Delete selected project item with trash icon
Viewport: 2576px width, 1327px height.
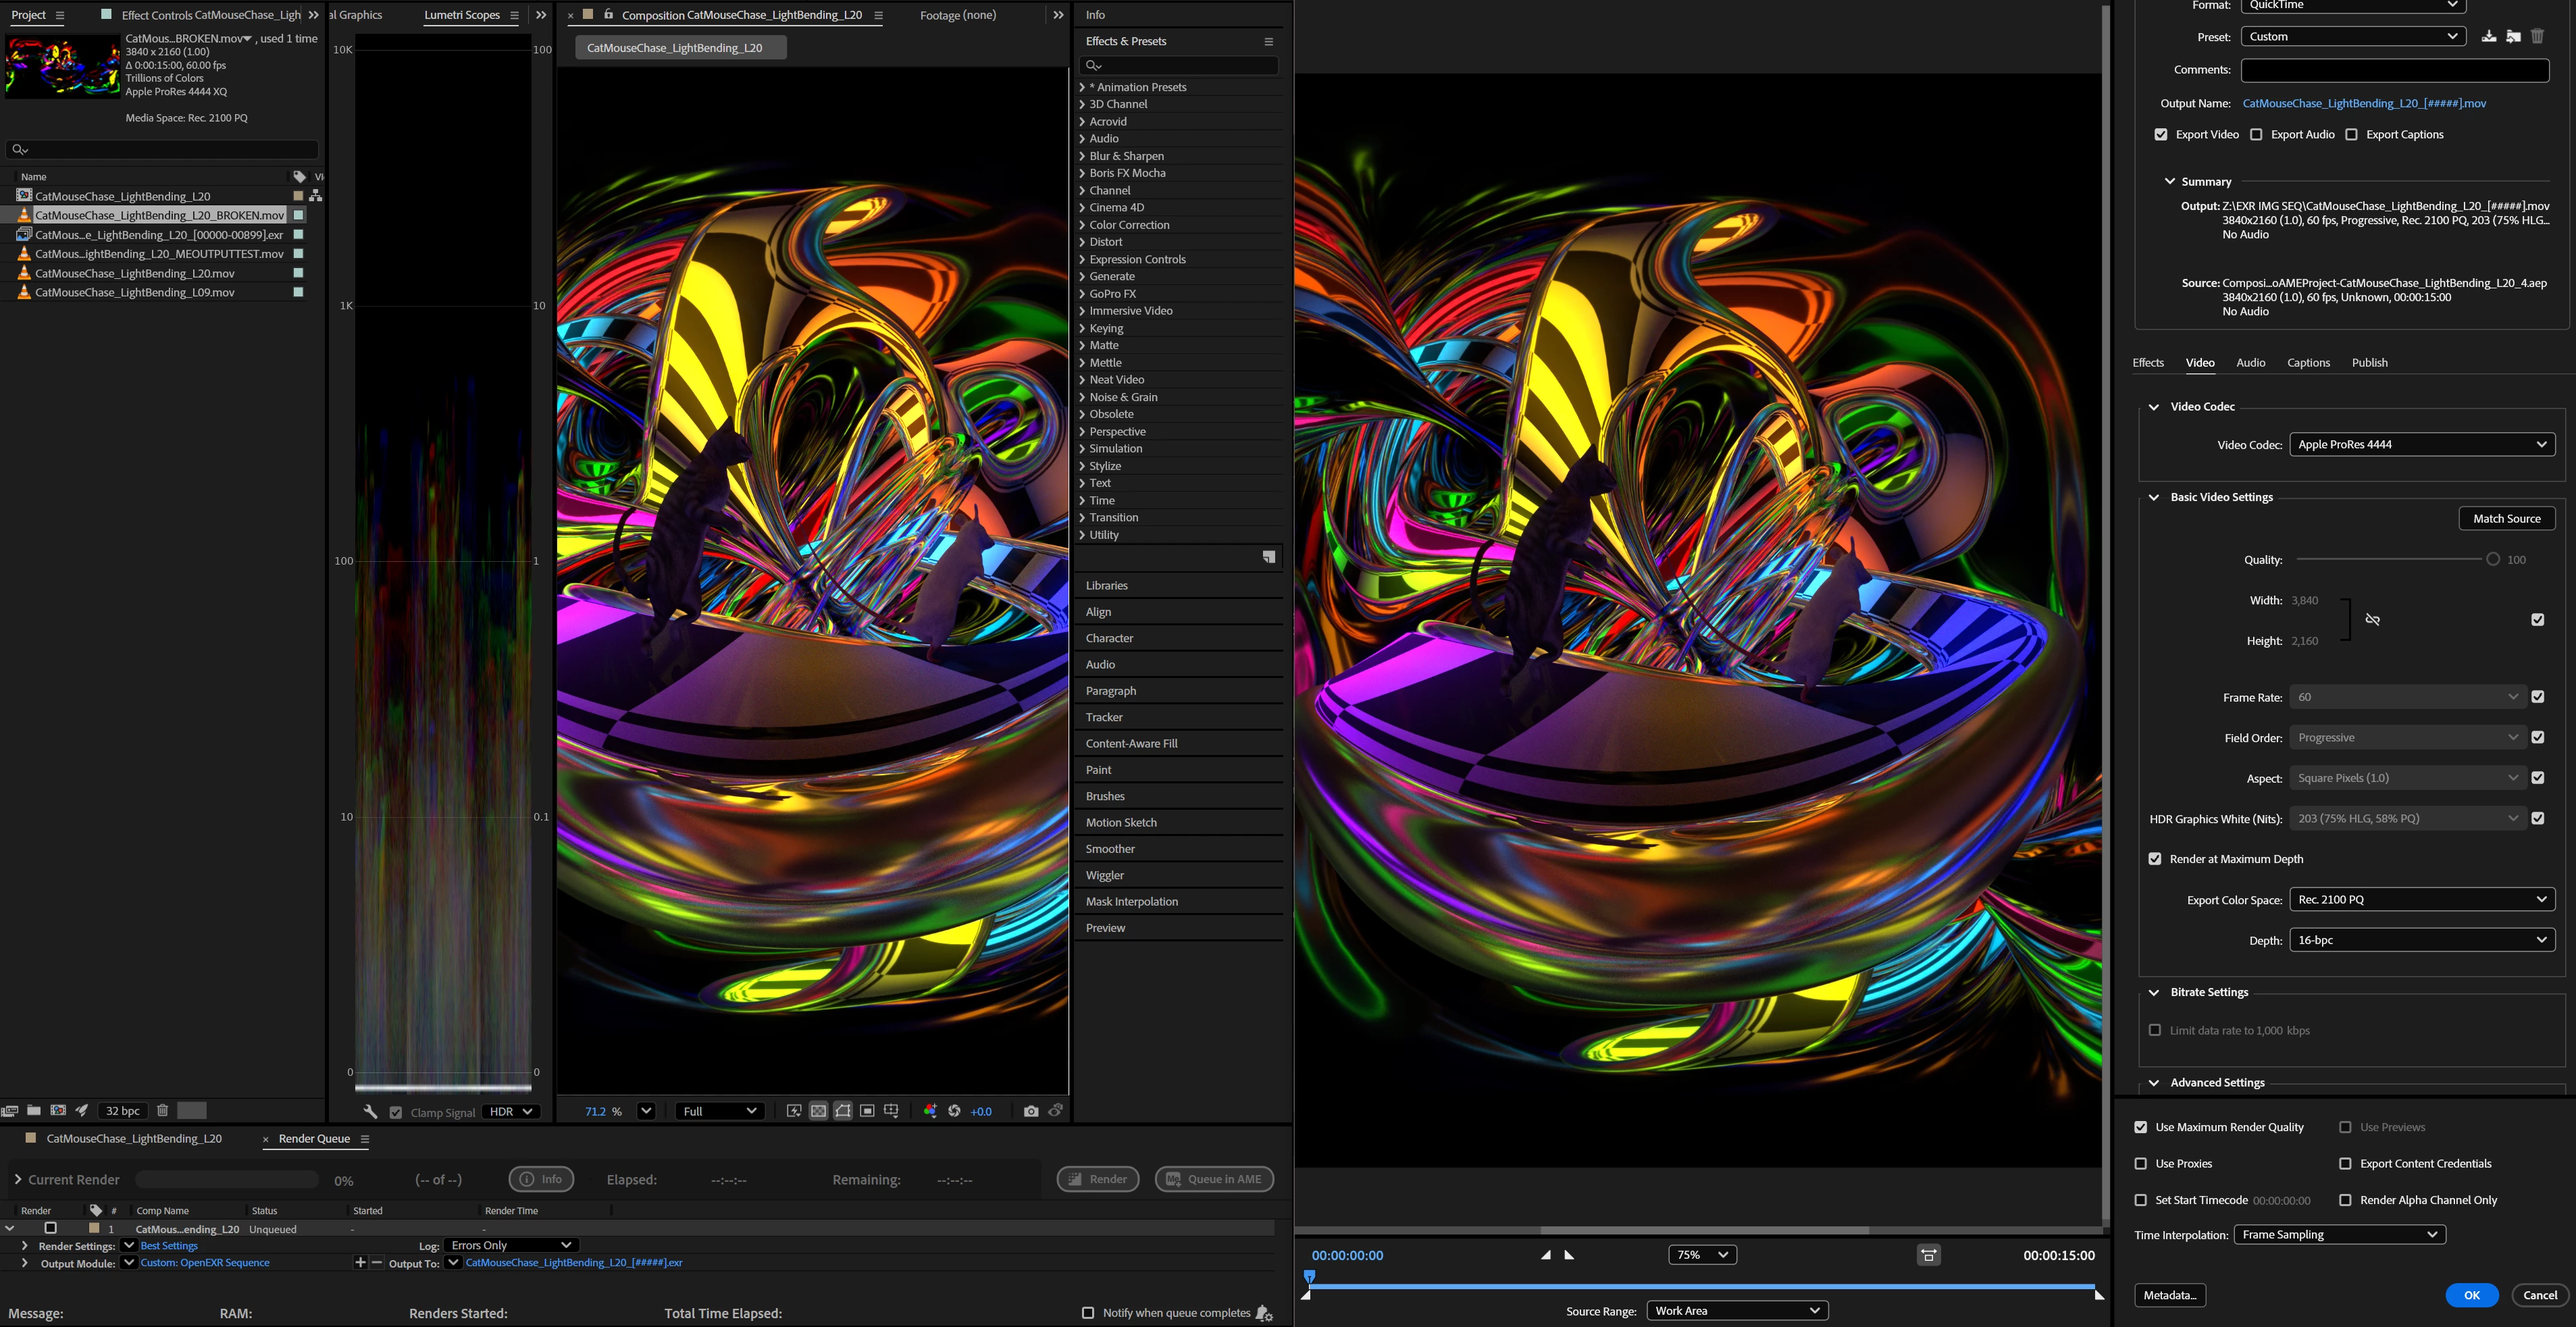(162, 1110)
